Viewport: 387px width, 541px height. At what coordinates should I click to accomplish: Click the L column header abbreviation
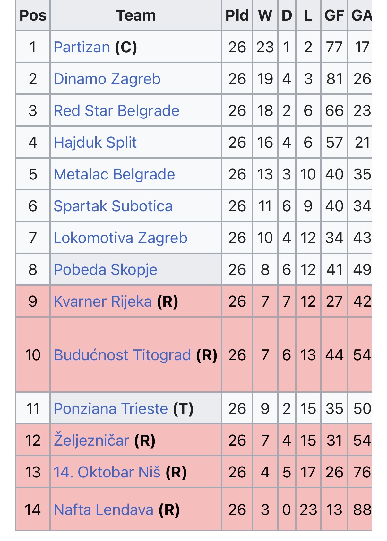click(308, 15)
